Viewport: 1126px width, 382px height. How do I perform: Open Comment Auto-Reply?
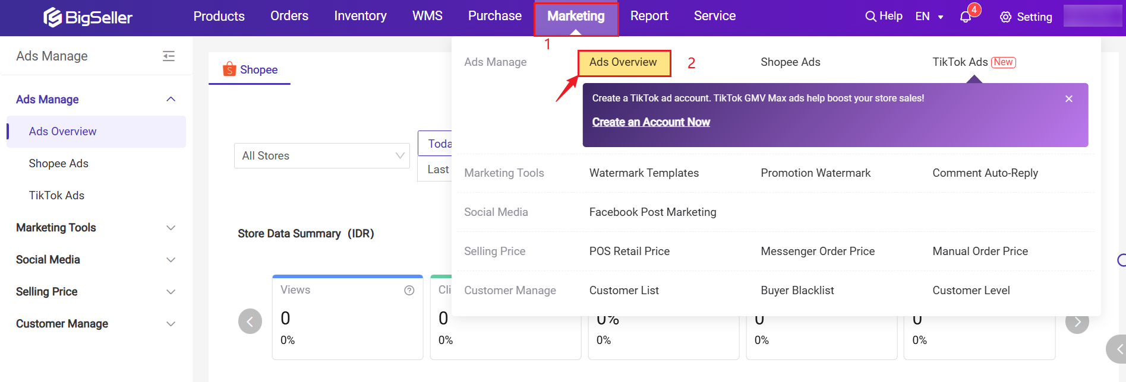coord(985,173)
